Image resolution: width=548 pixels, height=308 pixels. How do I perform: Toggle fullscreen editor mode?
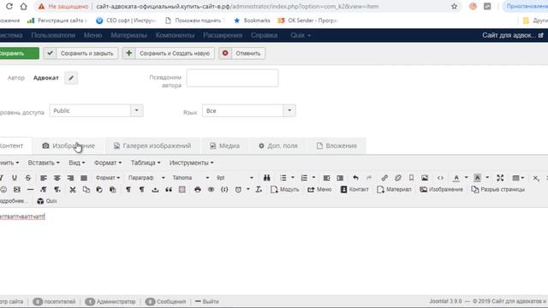pos(500,178)
